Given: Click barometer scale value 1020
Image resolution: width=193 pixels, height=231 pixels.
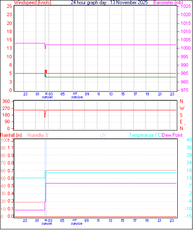Looking at the screenshot, I should click(x=186, y=14).
